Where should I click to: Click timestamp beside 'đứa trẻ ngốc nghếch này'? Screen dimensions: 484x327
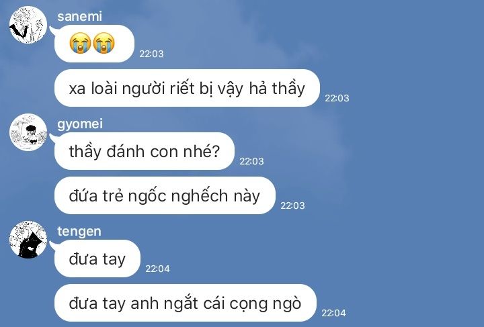coord(292,205)
